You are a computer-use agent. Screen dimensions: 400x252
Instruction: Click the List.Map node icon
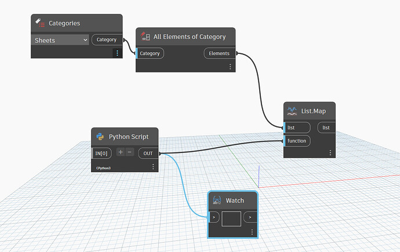tap(292, 111)
